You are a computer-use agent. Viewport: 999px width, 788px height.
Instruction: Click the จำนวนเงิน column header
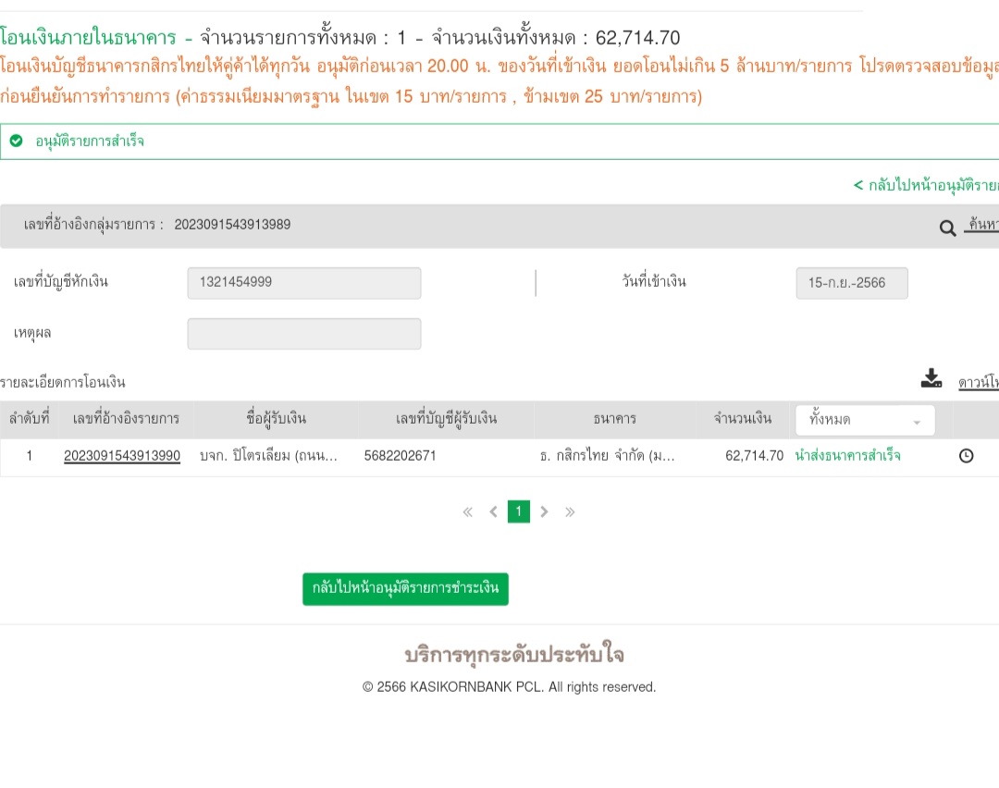pos(742,419)
